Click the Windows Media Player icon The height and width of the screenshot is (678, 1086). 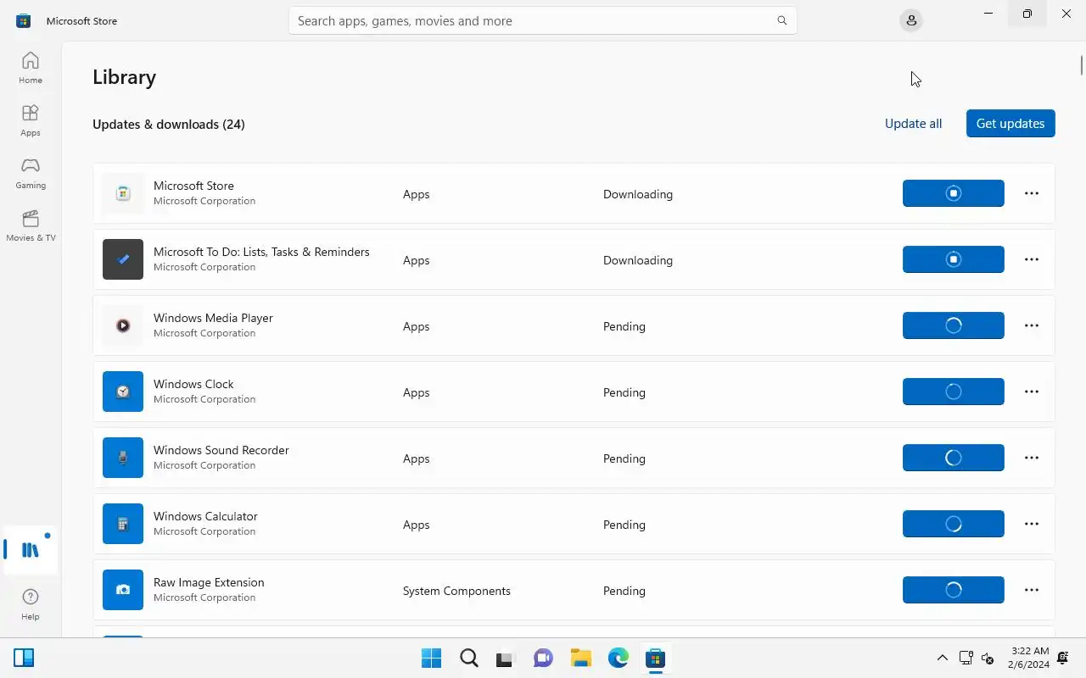click(123, 325)
